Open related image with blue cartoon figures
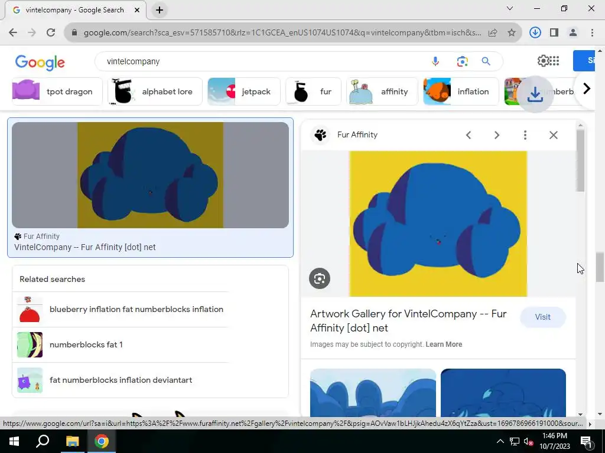 point(373,392)
